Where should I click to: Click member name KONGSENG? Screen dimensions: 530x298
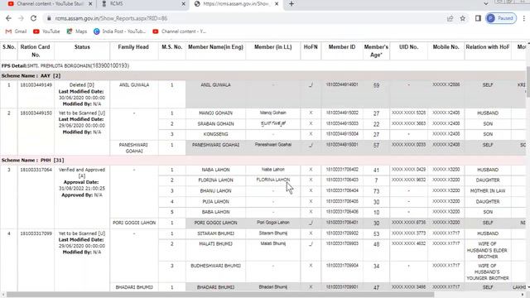[215, 134]
